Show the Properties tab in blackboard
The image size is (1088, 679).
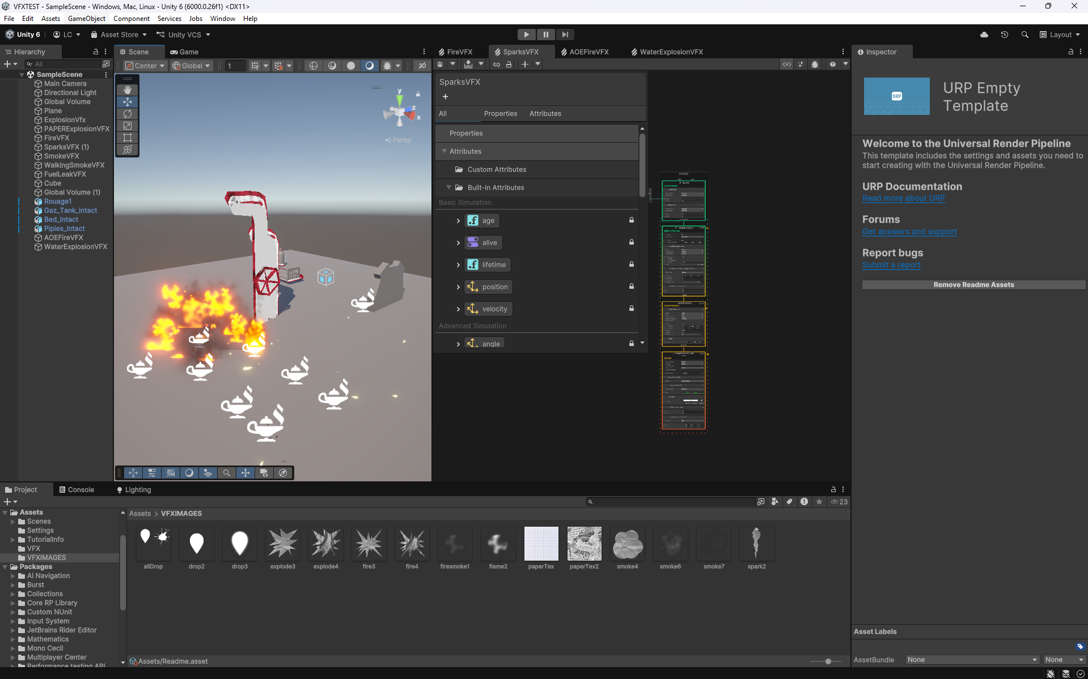(501, 114)
